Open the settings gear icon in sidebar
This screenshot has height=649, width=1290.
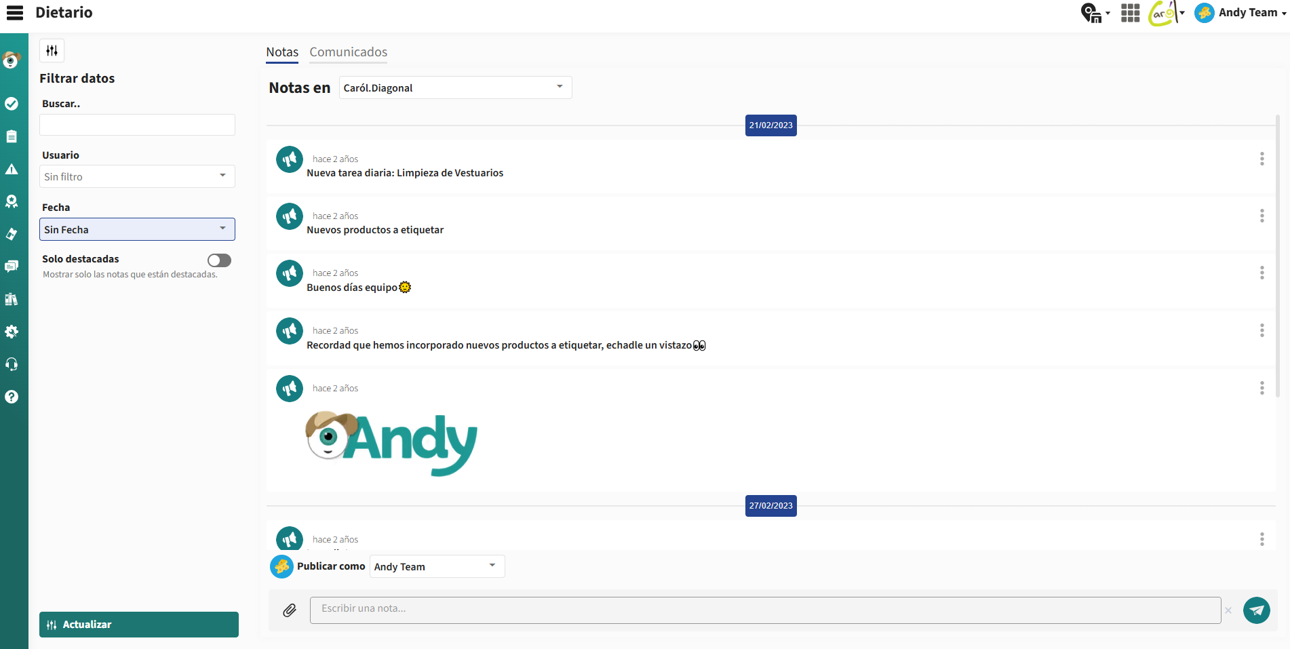point(12,332)
